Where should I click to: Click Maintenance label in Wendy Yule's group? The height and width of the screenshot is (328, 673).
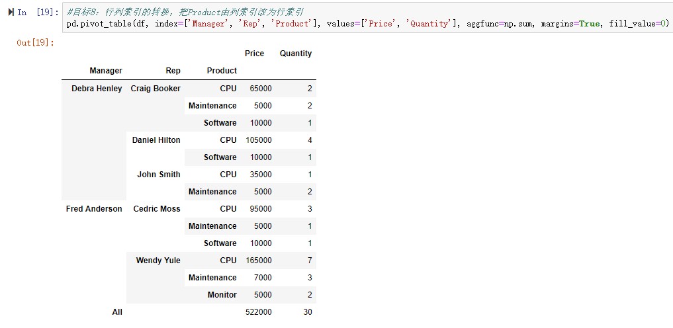pyautogui.click(x=212, y=277)
